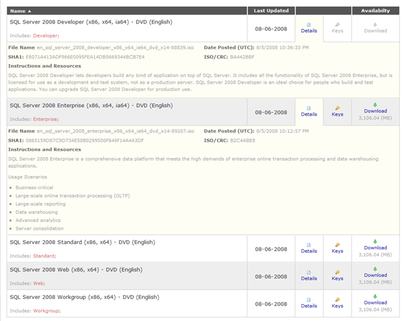Image resolution: width=403 pixels, height=321 pixels.
Task: Click title 'SQL Server 2008 Developer (x86, x64, ia64)'
Action: coord(70,22)
